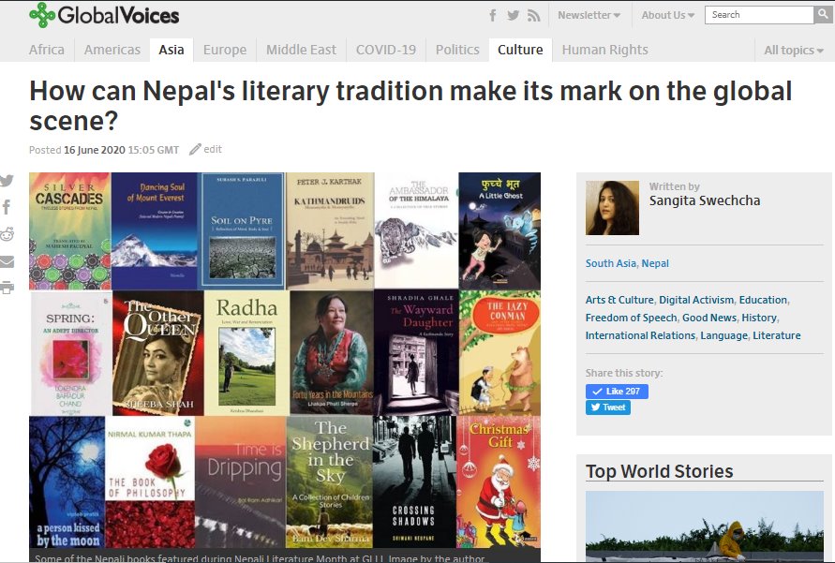Image resolution: width=835 pixels, height=563 pixels.
Task: Focus the Search input field
Action: tap(759, 14)
